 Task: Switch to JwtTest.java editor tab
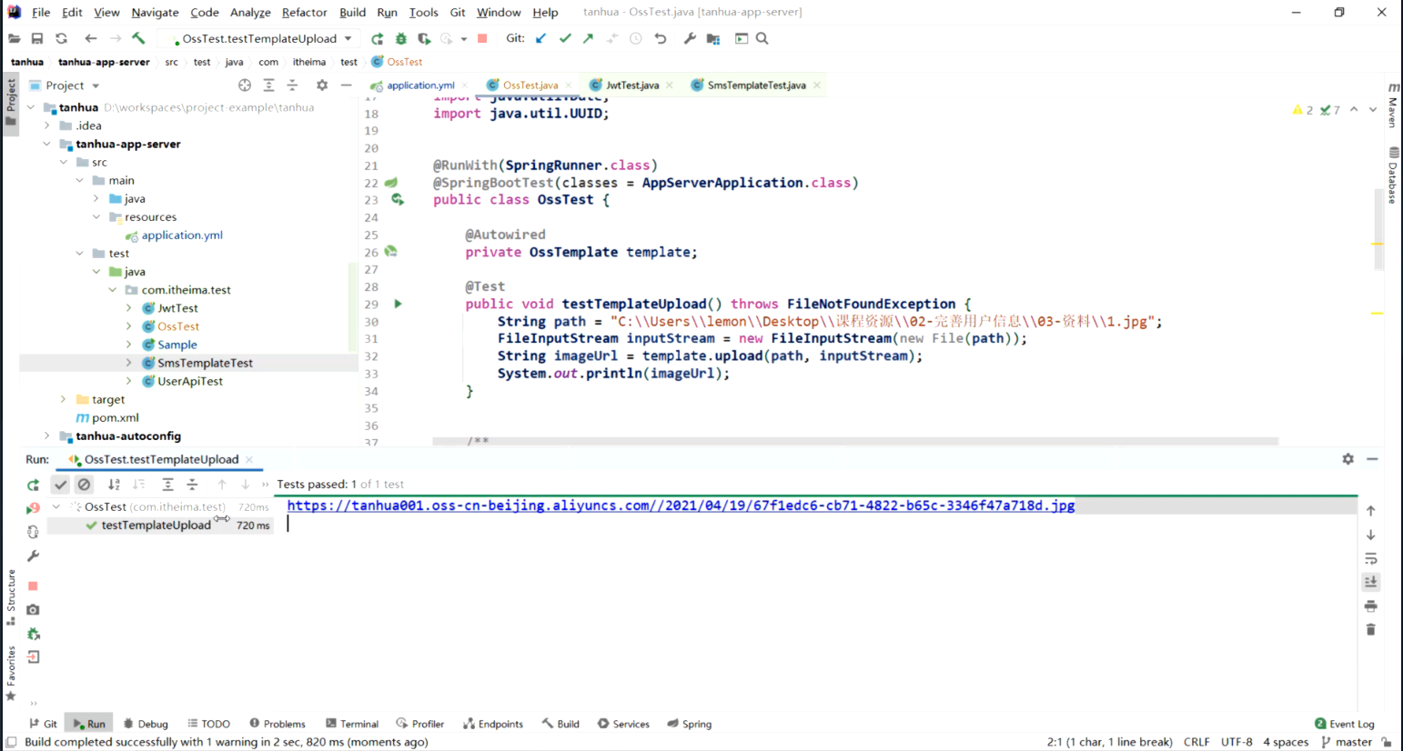tap(631, 85)
